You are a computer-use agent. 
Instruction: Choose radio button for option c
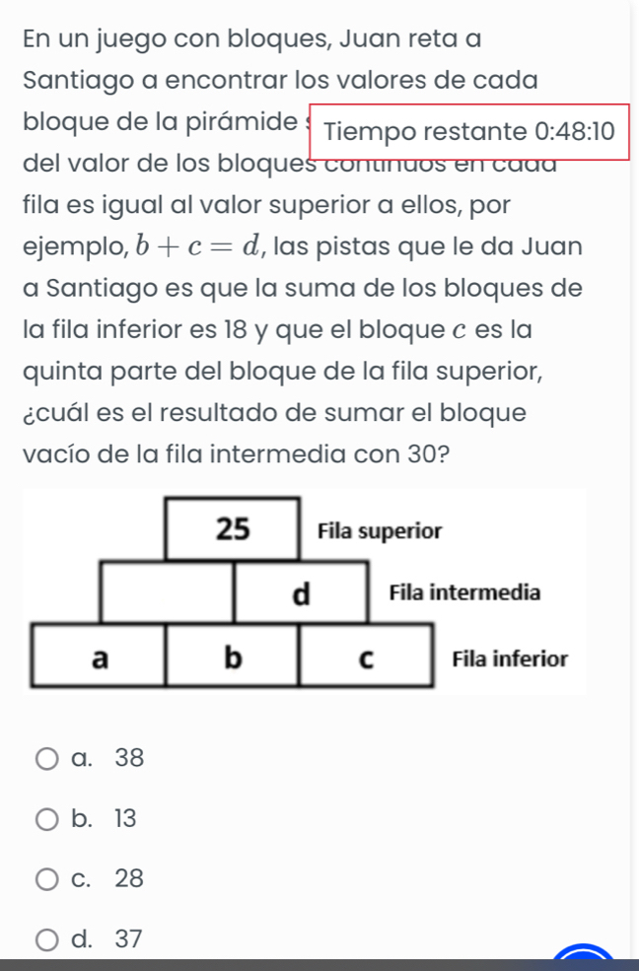[x=46, y=879]
